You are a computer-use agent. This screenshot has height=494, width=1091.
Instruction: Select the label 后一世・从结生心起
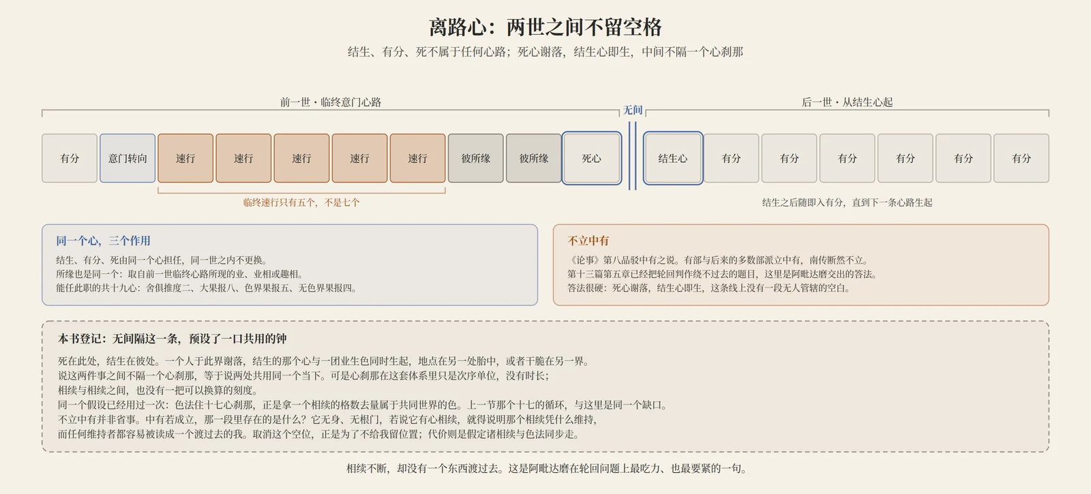pos(847,102)
